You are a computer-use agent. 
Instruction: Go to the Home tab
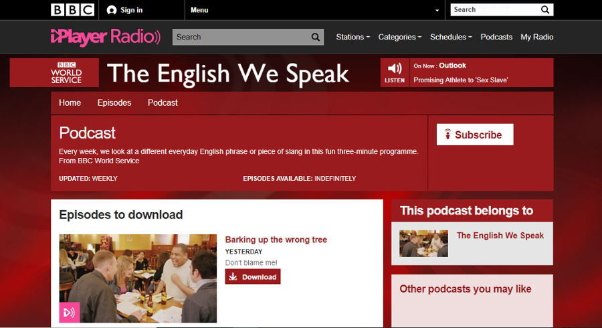pos(70,102)
